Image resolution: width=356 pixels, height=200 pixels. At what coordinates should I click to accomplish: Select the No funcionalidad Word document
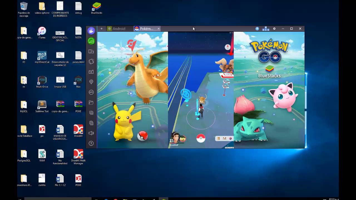(60, 157)
